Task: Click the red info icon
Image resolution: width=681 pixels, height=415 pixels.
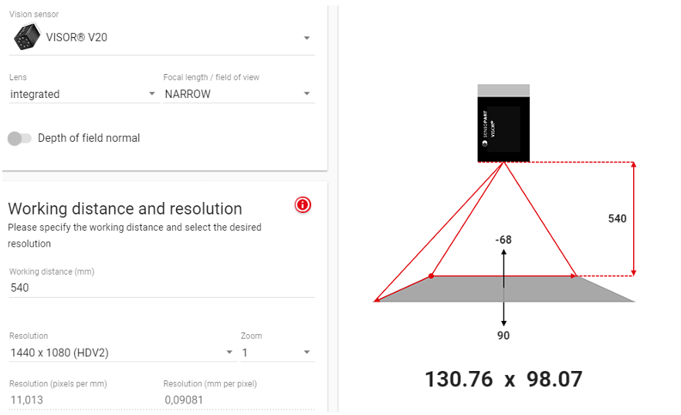Action: (303, 204)
